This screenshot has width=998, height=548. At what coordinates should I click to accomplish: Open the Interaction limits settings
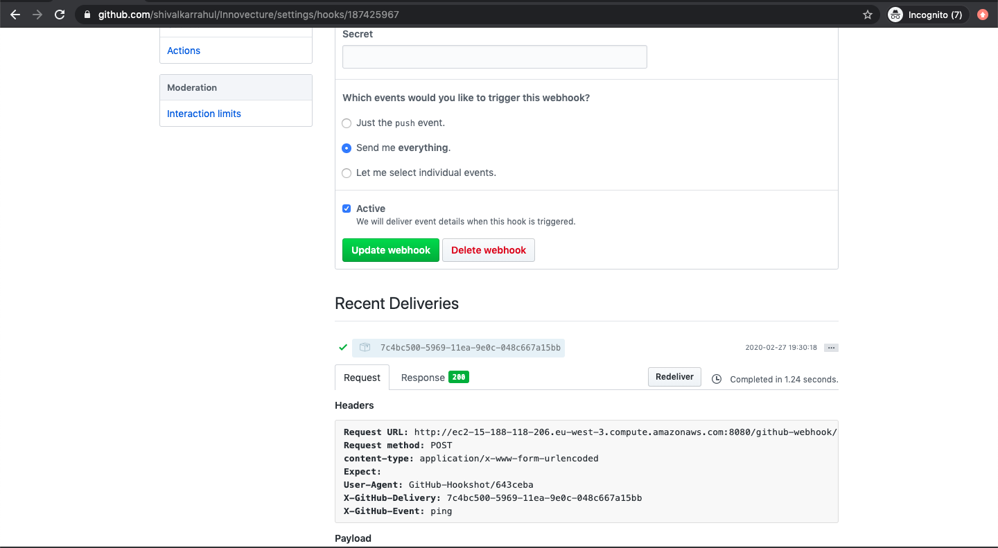click(x=203, y=113)
